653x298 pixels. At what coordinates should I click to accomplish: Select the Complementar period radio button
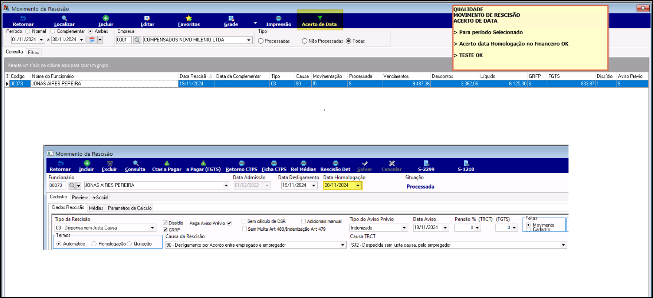tap(53, 31)
